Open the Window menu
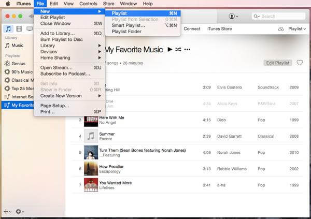Image resolution: width=311 pixels, height=219 pixels. pos(129,4)
